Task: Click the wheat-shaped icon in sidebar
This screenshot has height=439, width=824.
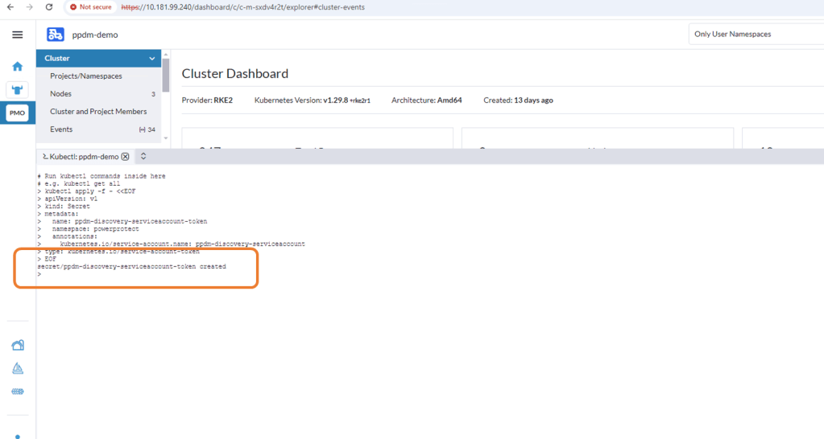Action: tap(17, 392)
